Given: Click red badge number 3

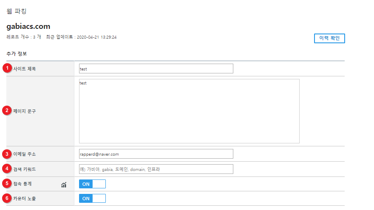Looking at the screenshot, I should tap(7, 154).
